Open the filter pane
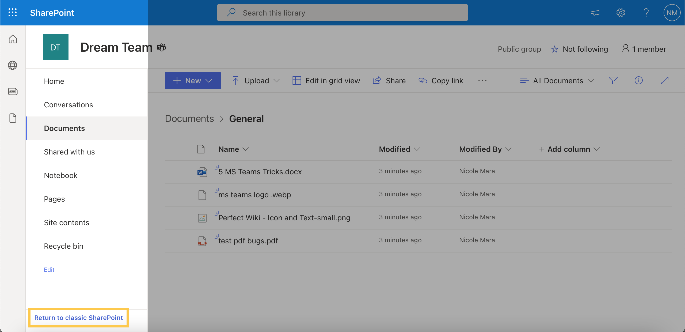685x332 pixels. tap(613, 81)
